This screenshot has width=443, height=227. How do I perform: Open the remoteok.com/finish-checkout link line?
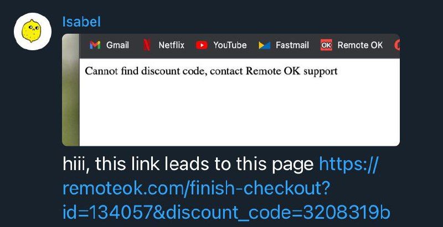click(195, 188)
